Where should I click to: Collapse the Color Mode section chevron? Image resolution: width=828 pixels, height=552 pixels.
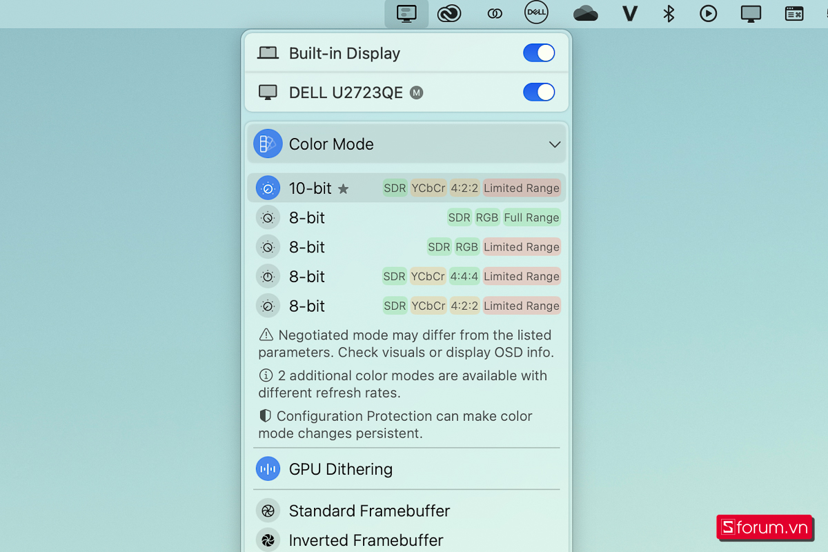coord(554,144)
